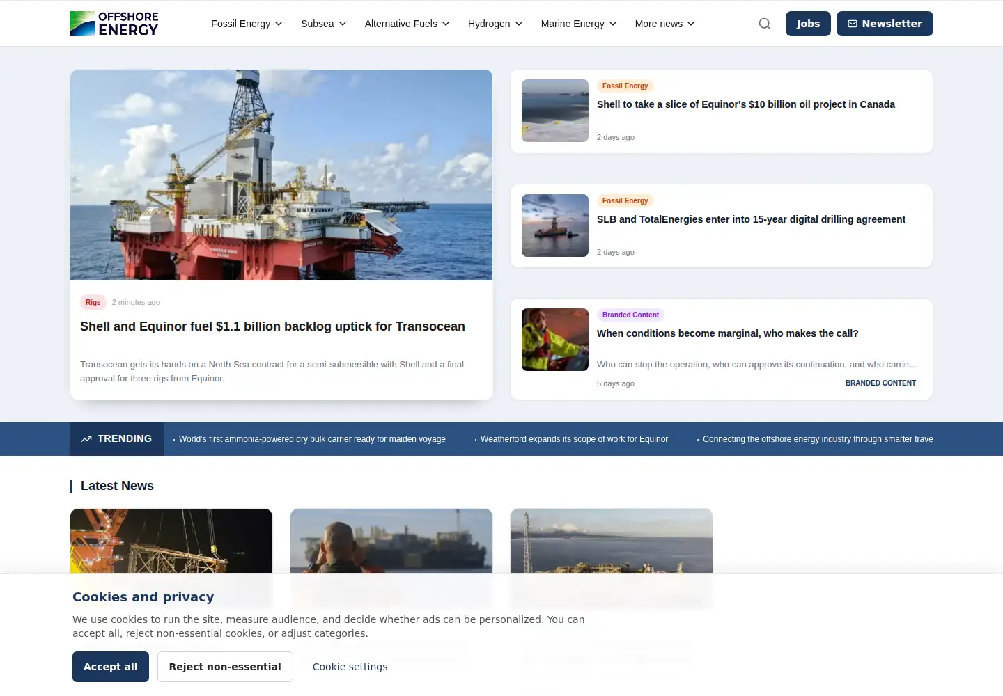This screenshot has height=696, width=1003.
Task: Open the Transocean rig featured image
Action: click(x=281, y=175)
